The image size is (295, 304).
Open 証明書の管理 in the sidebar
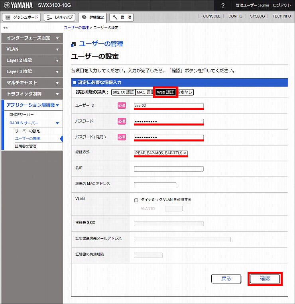[26, 146]
